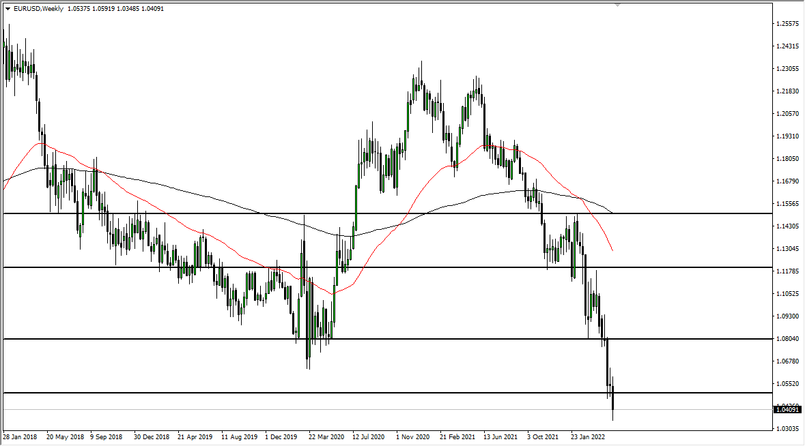Viewport: 805px width, 446px height.
Task: Expand the chart dropdown triangle top-left
Action: [8, 10]
